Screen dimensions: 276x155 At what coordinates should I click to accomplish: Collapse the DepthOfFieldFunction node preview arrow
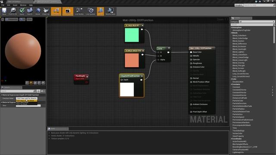(x=142, y=76)
